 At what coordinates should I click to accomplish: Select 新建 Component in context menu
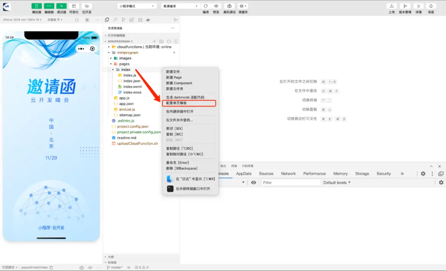[x=179, y=83]
